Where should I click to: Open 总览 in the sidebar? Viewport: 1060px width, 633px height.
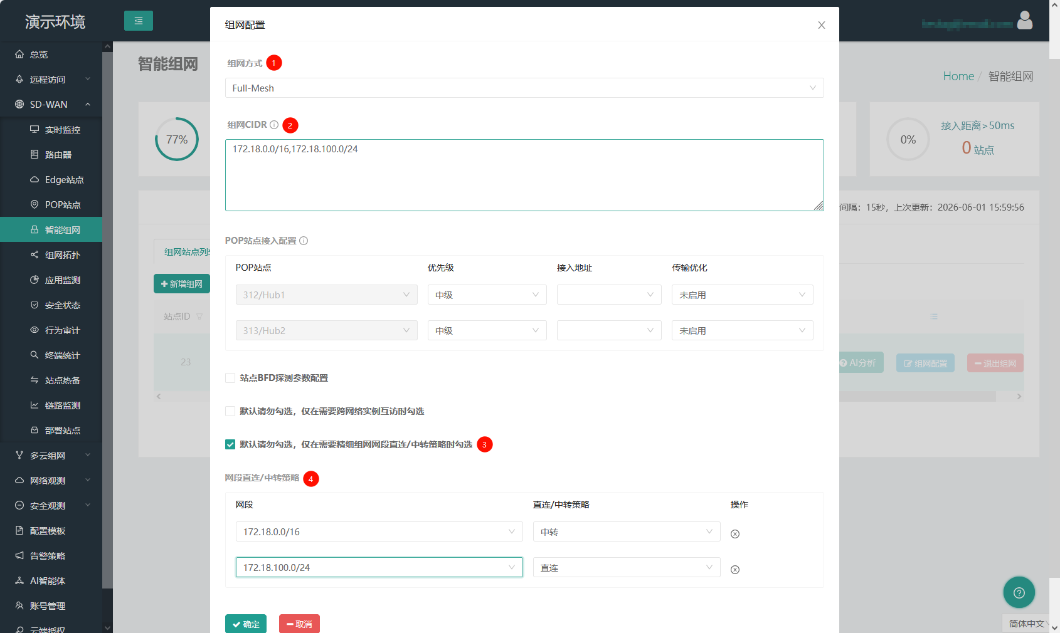point(51,55)
